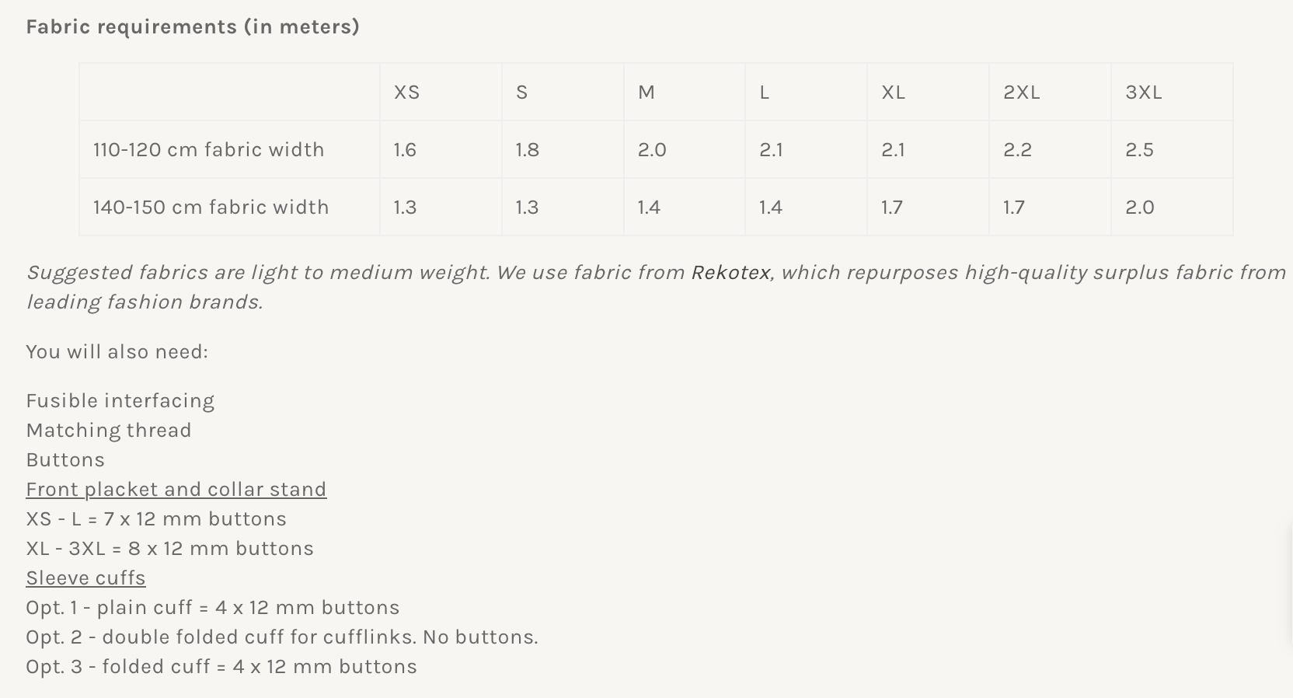Click the "XL - 3XL = 8 x 12 mm buttons" line
Image resolution: width=1293 pixels, height=698 pixels.
pos(169,549)
